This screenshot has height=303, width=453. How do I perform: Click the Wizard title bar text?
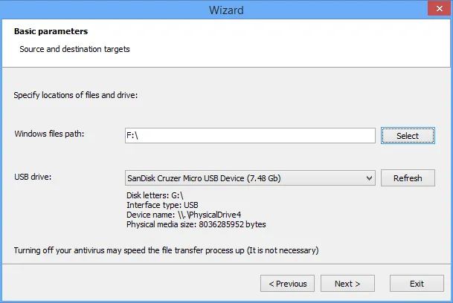226,10
